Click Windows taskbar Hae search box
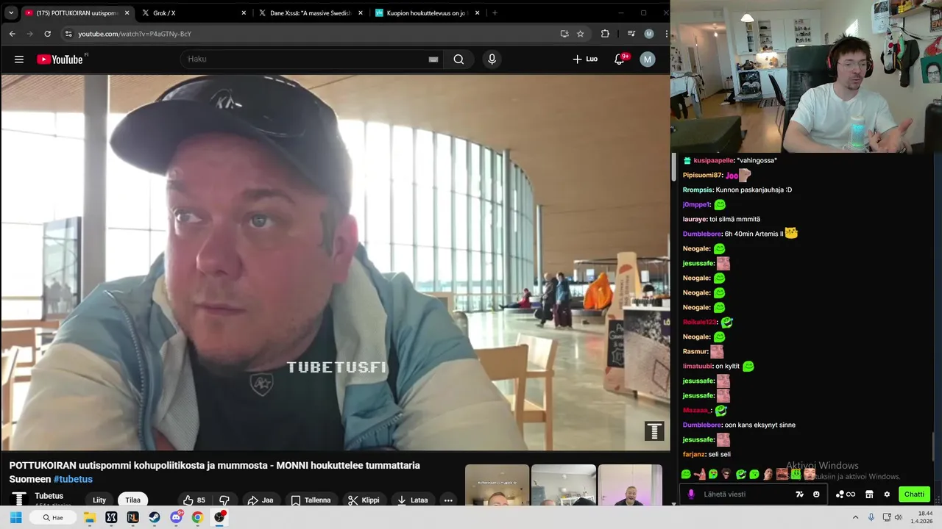Screen dimensions: 942x529 (52, 517)
